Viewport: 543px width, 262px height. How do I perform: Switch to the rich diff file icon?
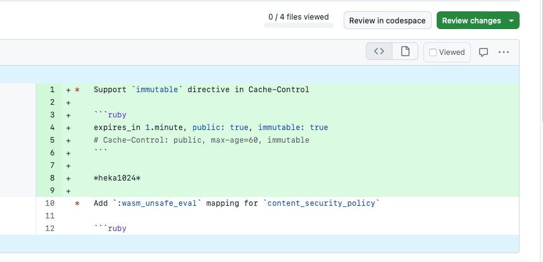tap(405, 52)
